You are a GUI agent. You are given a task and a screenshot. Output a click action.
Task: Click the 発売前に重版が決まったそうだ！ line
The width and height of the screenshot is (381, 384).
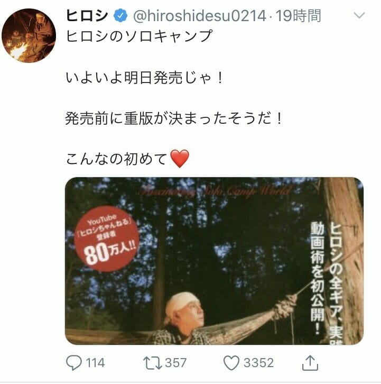[174, 118]
